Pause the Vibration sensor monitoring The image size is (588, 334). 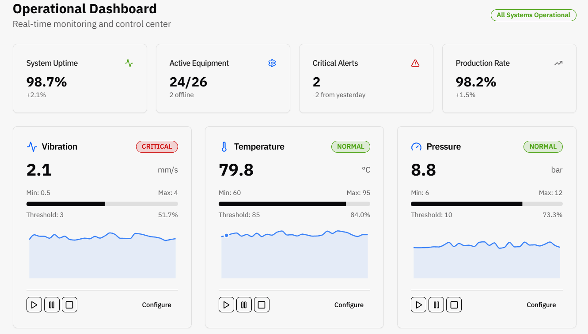(x=52, y=305)
